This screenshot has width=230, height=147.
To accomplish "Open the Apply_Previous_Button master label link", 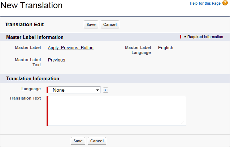I will [x=71, y=48].
